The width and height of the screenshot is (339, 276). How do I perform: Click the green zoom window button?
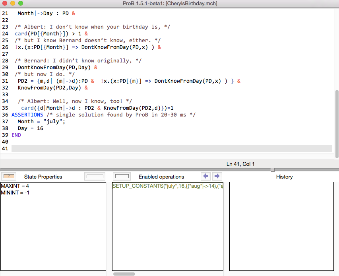[21, 3]
